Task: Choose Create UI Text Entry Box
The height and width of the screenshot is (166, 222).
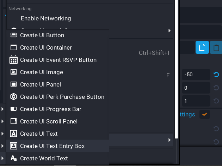Action: coord(53,146)
